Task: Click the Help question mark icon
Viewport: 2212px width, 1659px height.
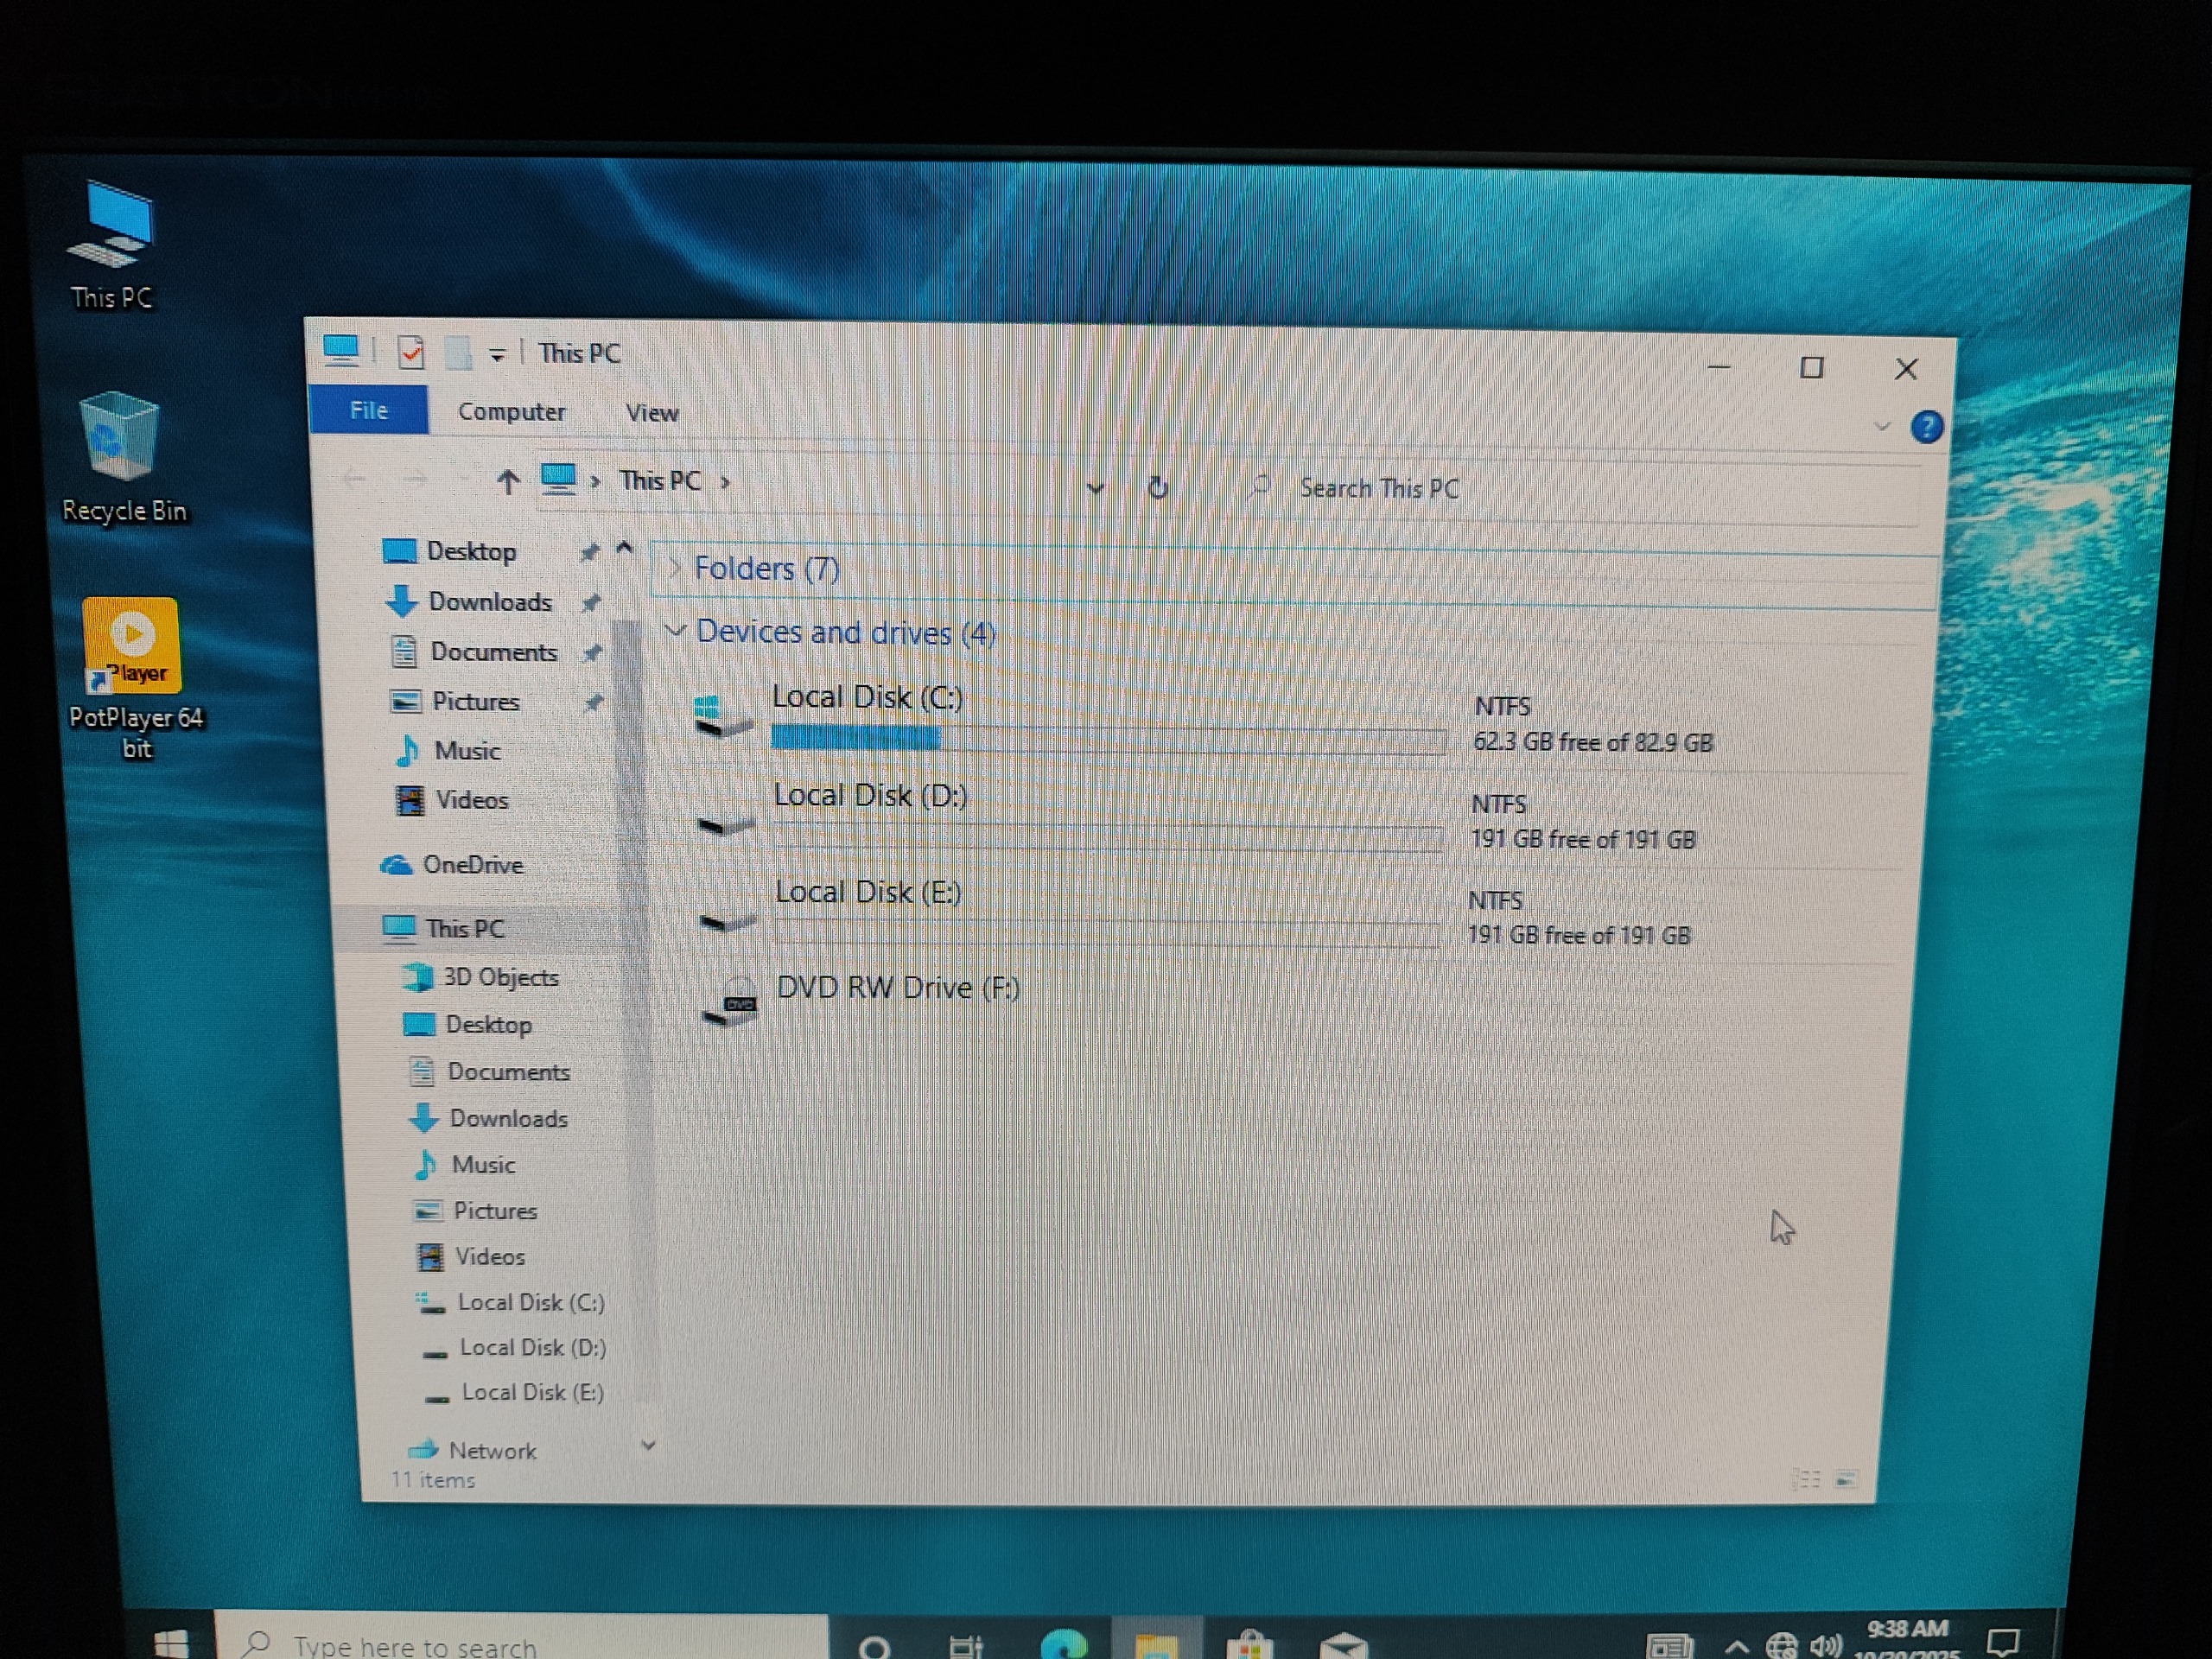Action: (x=1926, y=428)
